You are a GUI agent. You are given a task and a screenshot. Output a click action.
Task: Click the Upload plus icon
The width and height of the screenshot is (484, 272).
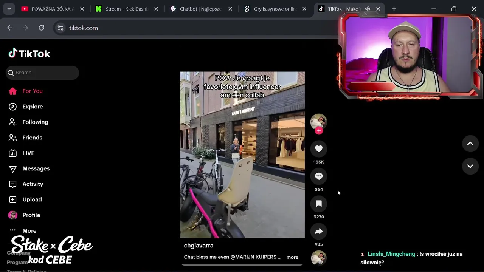pos(13,199)
